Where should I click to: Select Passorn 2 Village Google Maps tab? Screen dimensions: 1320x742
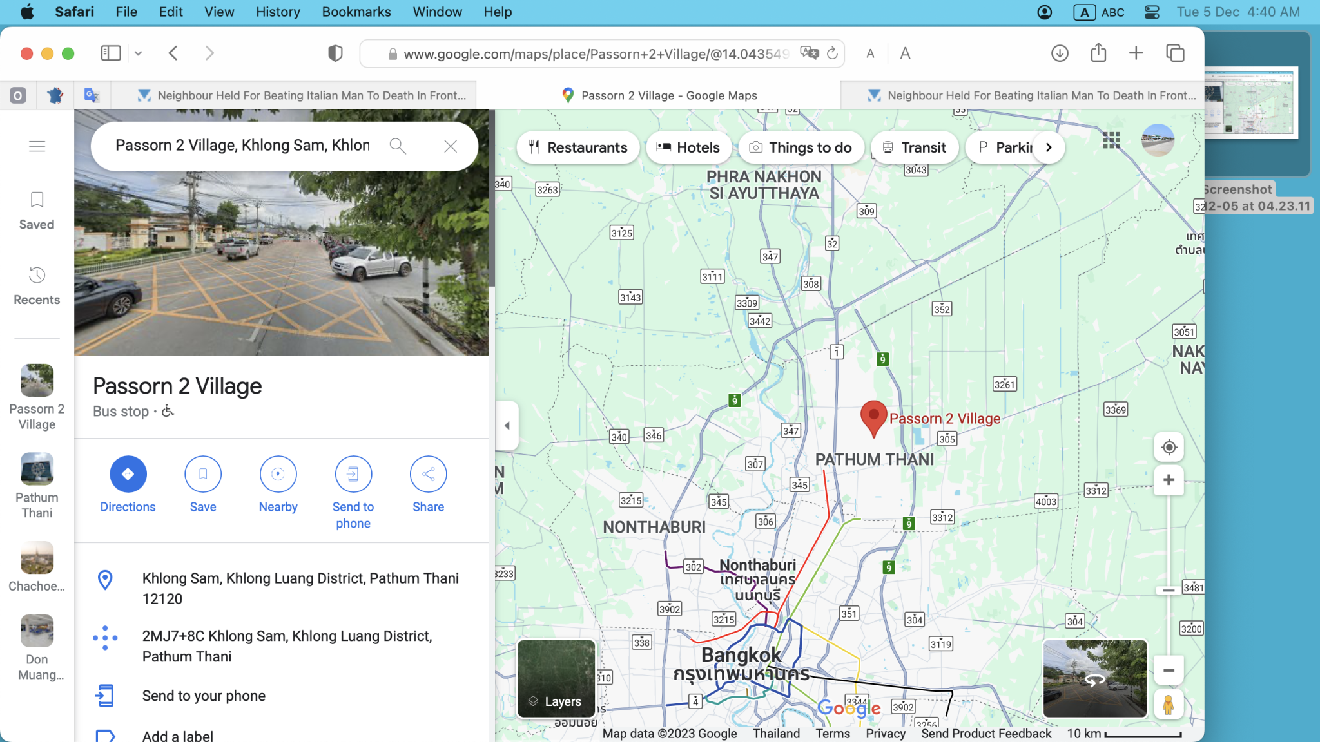tap(659, 95)
